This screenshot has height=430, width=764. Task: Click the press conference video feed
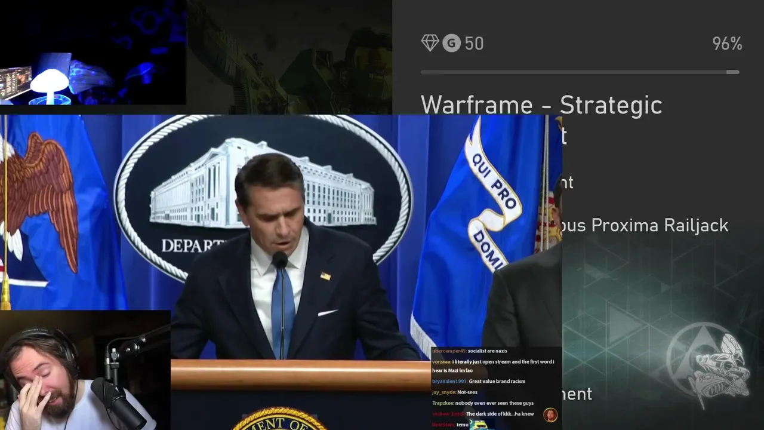click(x=281, y=239)
